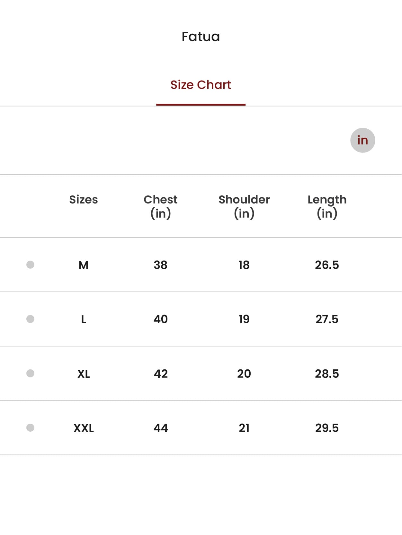Click shoulder value 20 in the table
Image resolution: width=402 pixels, height=535 pixels.
point(244,374)
